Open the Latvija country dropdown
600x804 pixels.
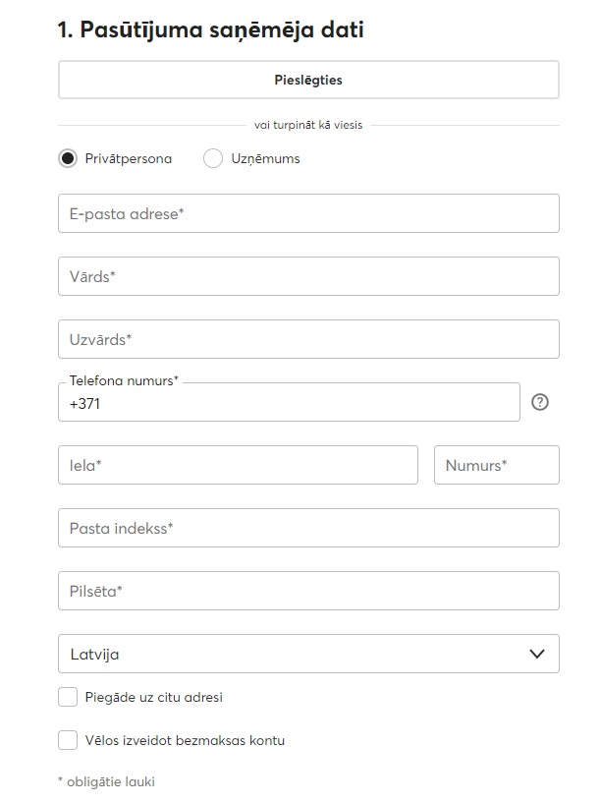pyautogui.click(x=308, y=654)
